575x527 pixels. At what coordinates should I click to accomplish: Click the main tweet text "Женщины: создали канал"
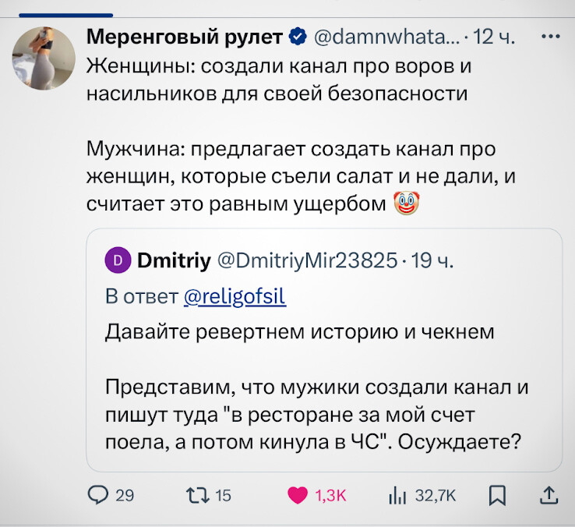[279, 80]
